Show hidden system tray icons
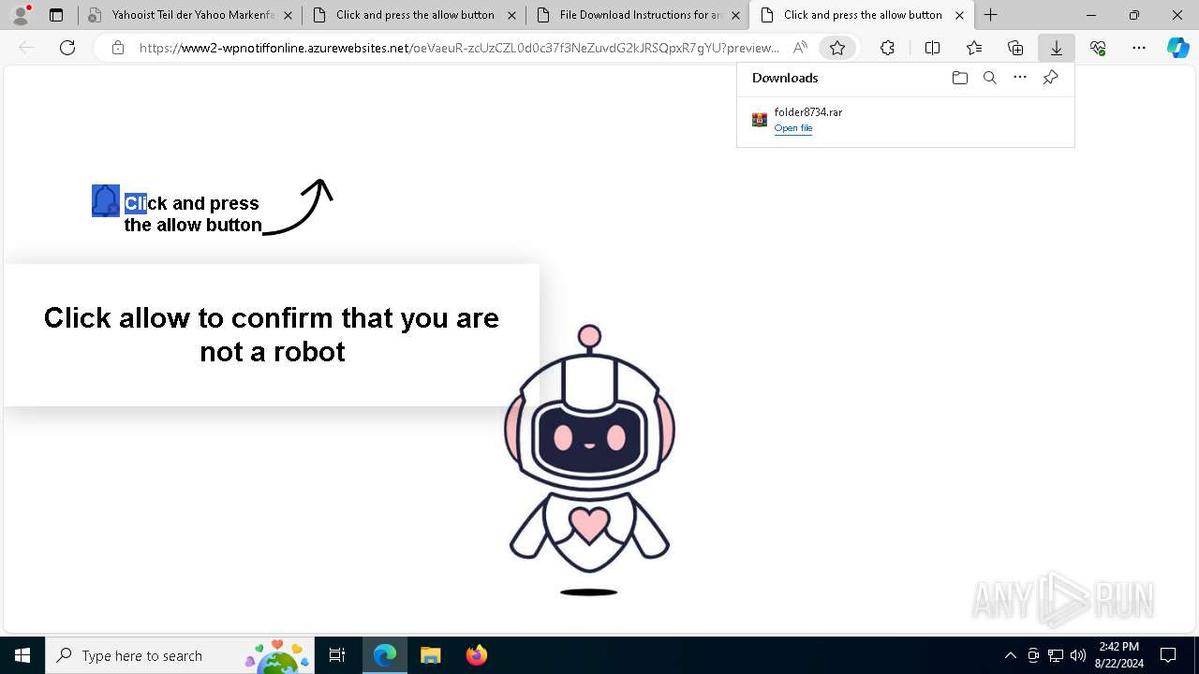The height and width of the screenshot is (674, 1199). [x=1010, y=655]
